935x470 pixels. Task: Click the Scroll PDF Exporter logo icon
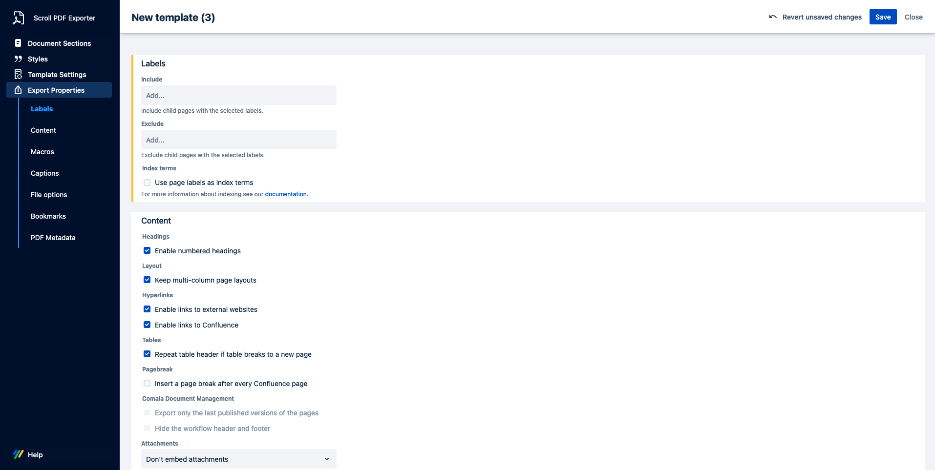coord(19,18)
